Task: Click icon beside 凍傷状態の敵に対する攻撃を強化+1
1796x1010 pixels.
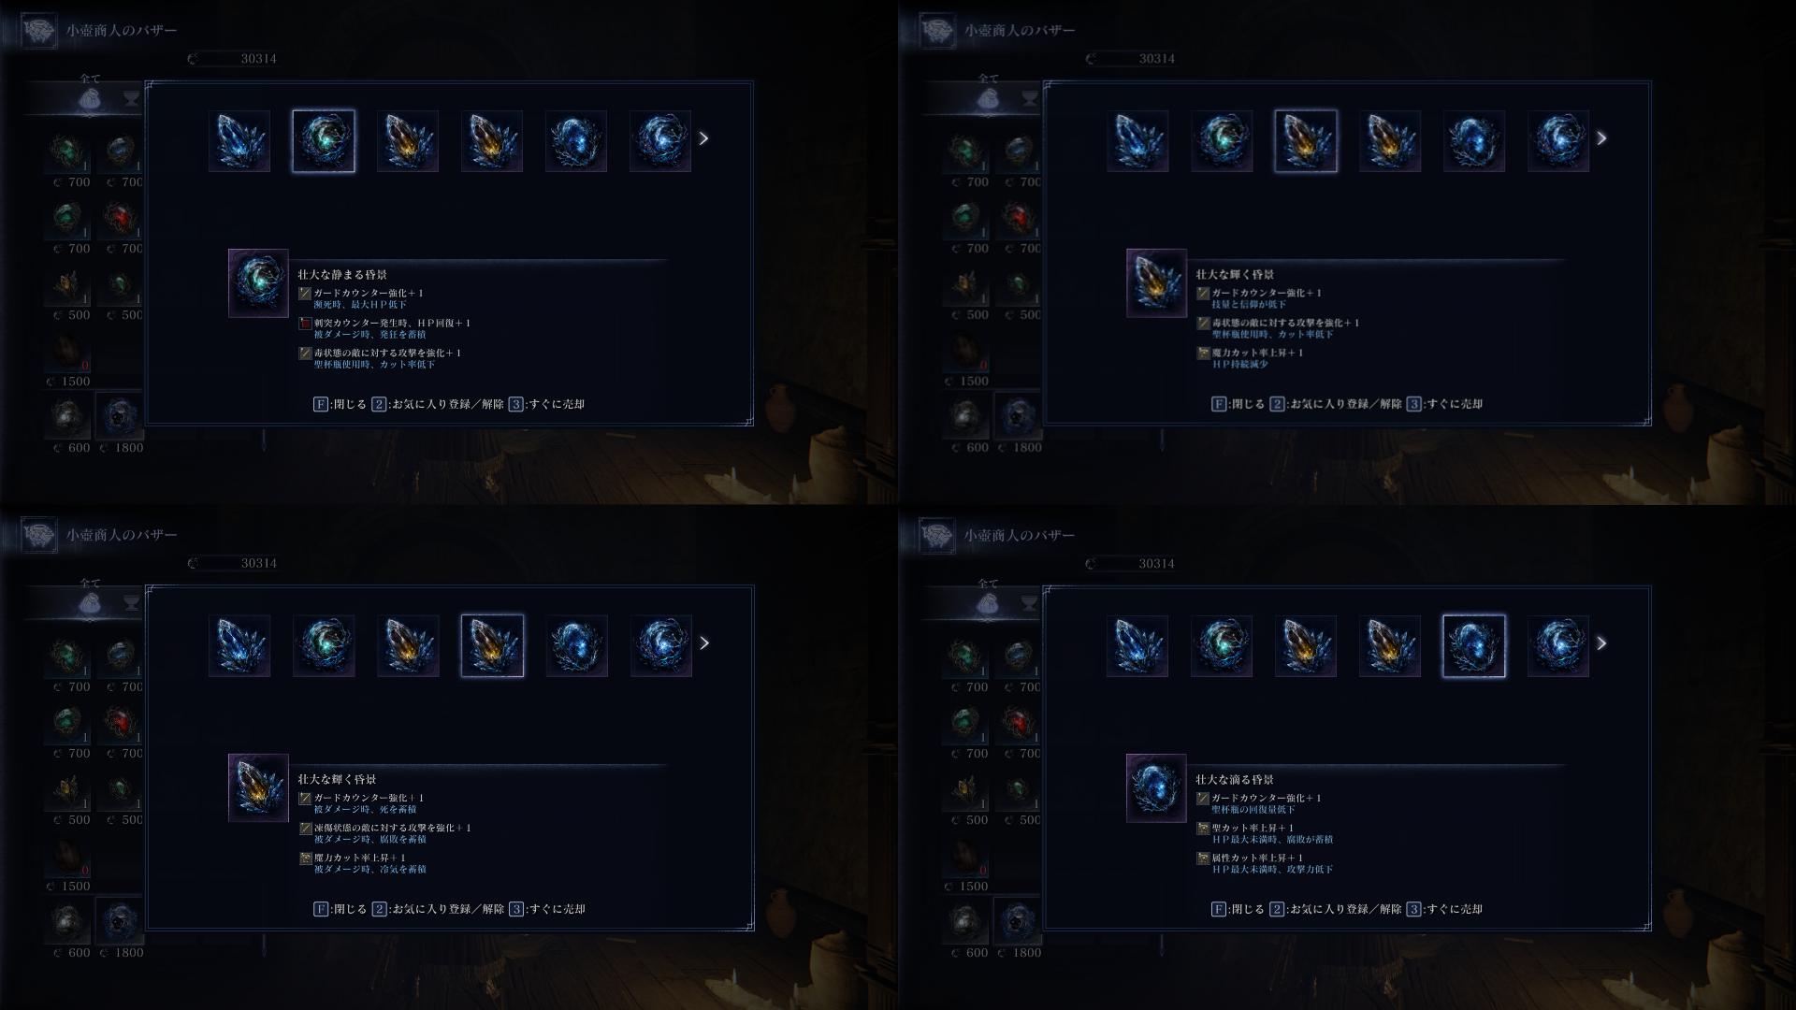Action: (305, 829)
